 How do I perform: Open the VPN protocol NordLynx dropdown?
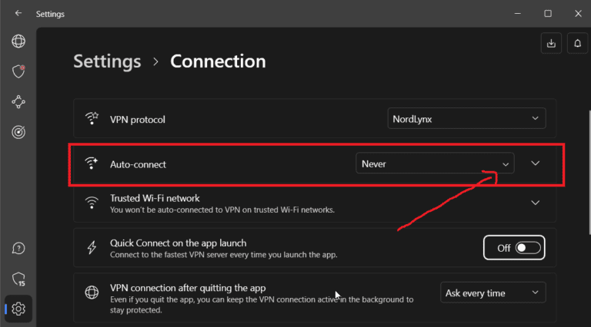point(466,118)
